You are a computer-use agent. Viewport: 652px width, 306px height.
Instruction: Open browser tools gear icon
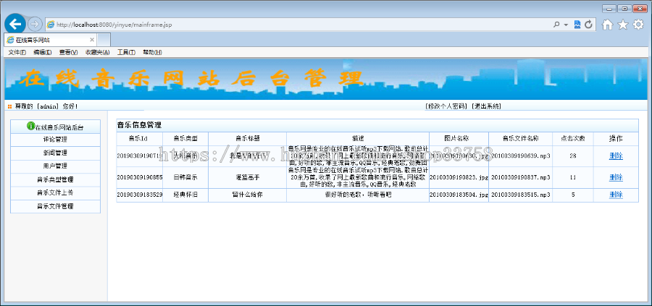point(638,25)
